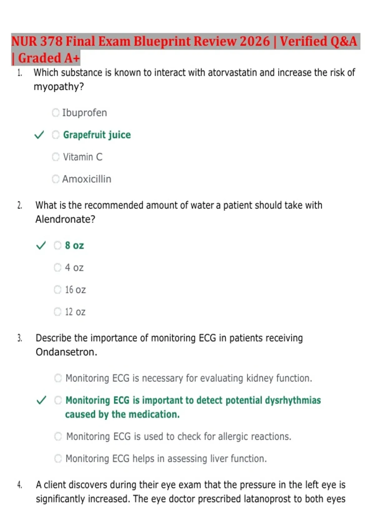Select the Ibuprofen radio button
Viewport: 375px width, 531px height.
click(56, 113)
